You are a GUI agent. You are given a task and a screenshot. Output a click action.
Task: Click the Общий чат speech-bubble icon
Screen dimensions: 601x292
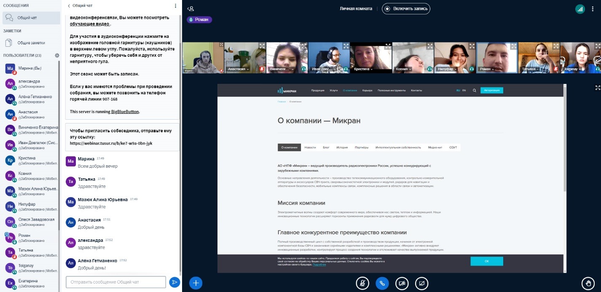coord(9,18)
